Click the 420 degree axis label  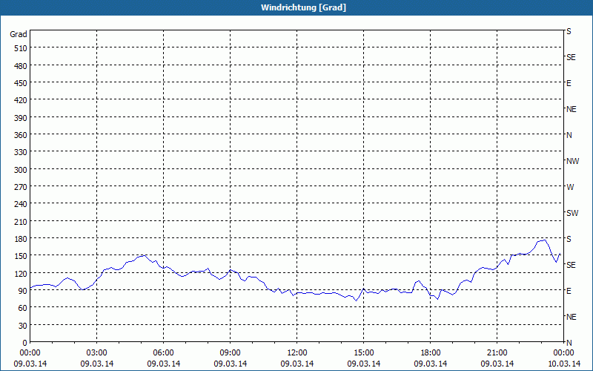click(x=21, y=100)
